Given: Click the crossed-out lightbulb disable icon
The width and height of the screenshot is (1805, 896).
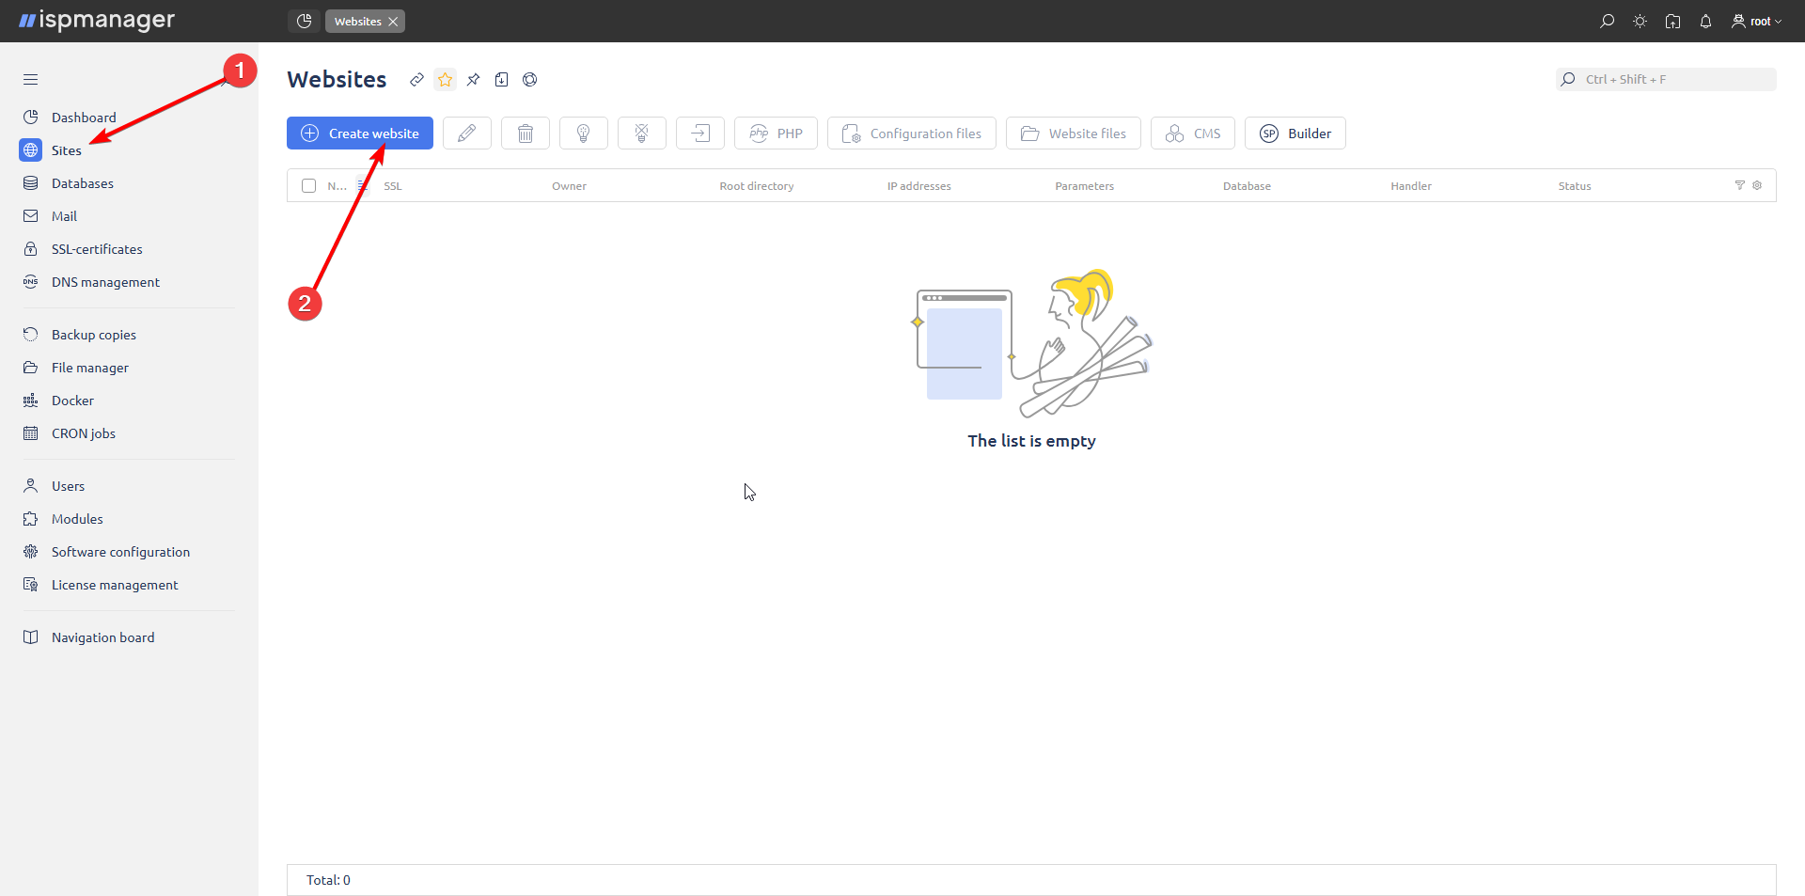Looking at the screenshot, I should click(641, 134).
